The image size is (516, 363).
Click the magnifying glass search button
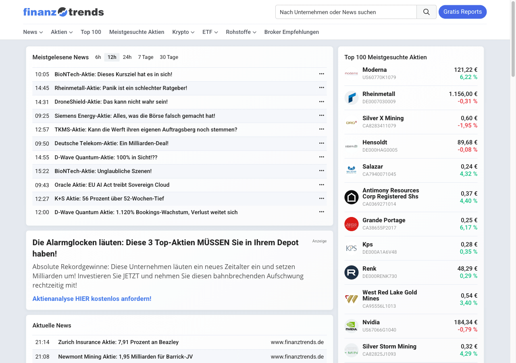tap(427, 12)
